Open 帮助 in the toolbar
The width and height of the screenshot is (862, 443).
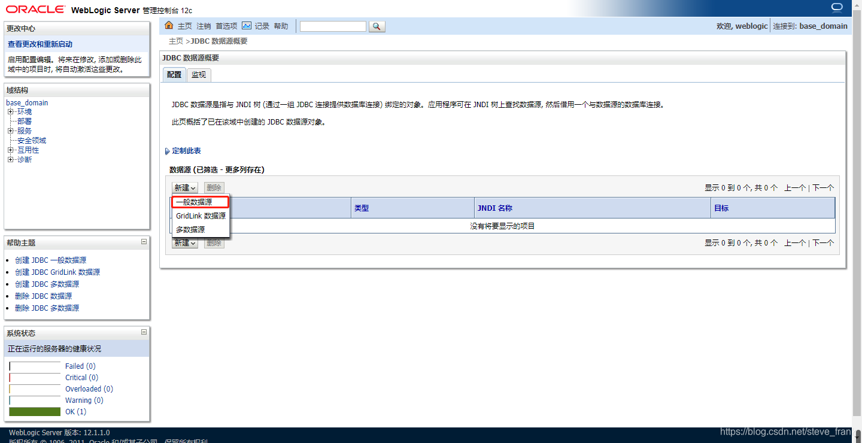click(x=281, y=26)
